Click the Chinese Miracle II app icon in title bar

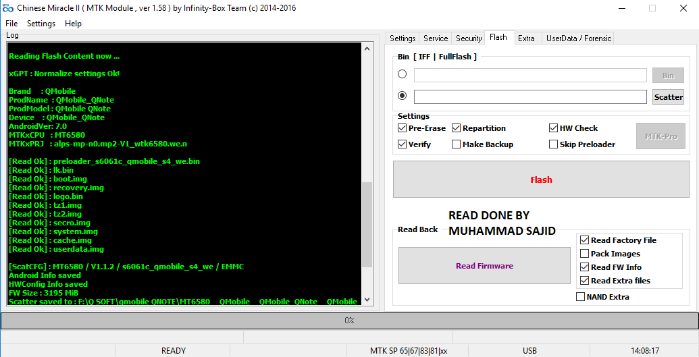click(x=9, y=8)
